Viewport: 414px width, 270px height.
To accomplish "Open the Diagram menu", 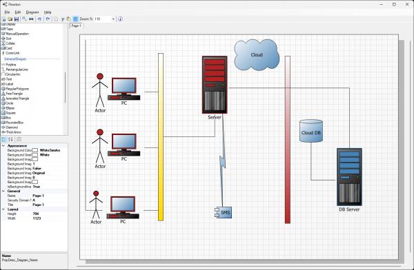I will click(x=32, y=12).
